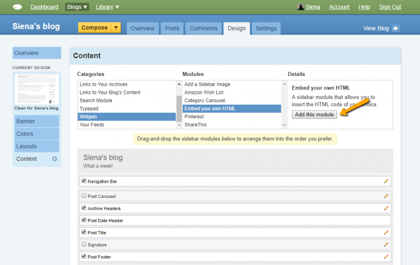
Task: Enable the Post Carousel checkbox
Action: point(84,195)
